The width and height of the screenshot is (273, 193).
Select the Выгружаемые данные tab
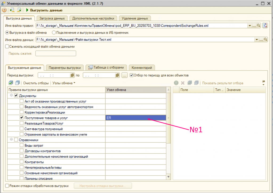tap(25, 68)
